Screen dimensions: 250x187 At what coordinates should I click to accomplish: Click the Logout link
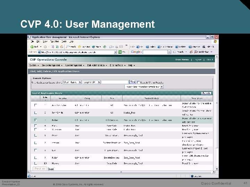click(198, 60)
